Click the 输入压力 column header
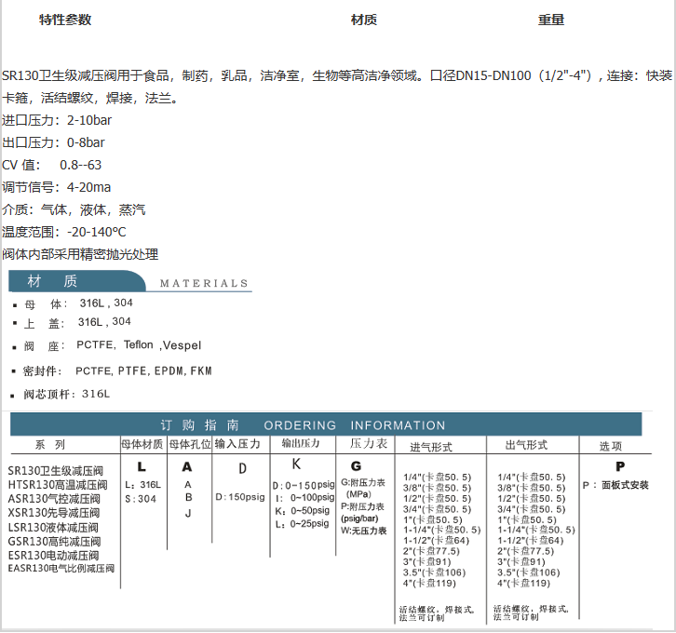 (237, 444)
